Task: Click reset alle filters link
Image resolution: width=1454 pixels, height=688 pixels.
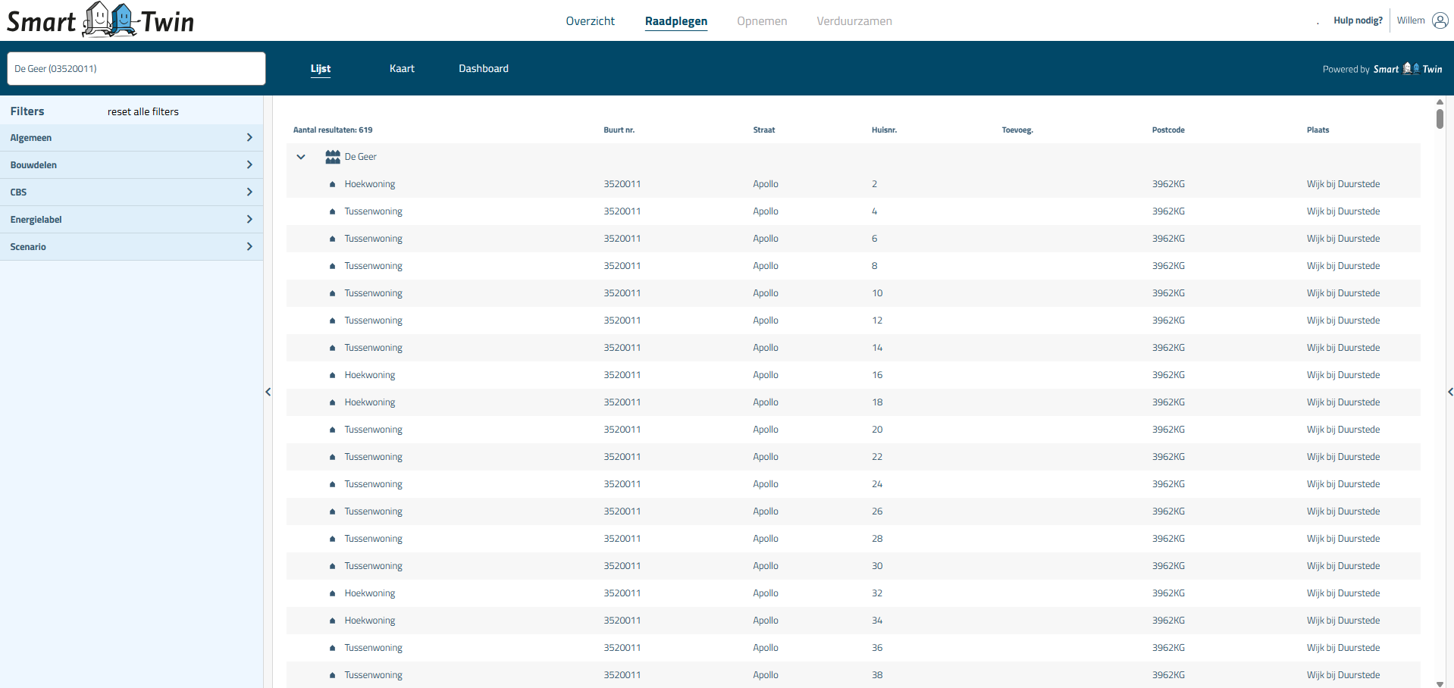Action: [143, 111]
